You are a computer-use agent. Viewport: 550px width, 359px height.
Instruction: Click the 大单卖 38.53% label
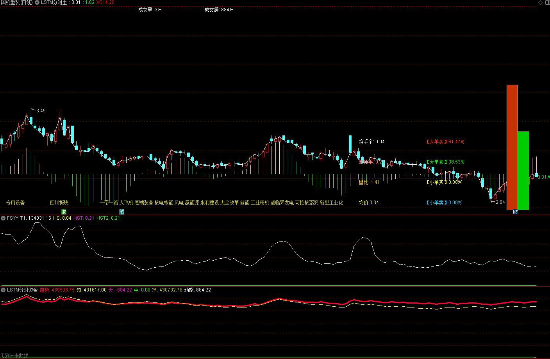tap(445, 162)
